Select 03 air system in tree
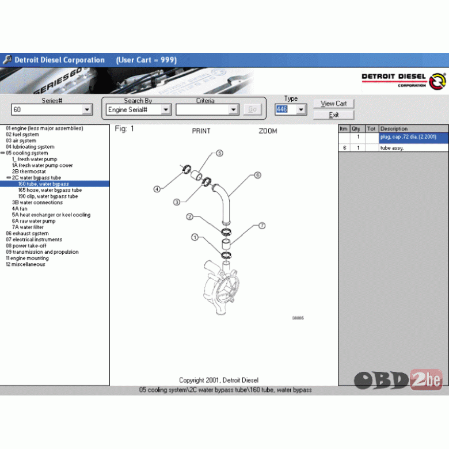The height and width of the screenshot is (449, 449). 21,140
